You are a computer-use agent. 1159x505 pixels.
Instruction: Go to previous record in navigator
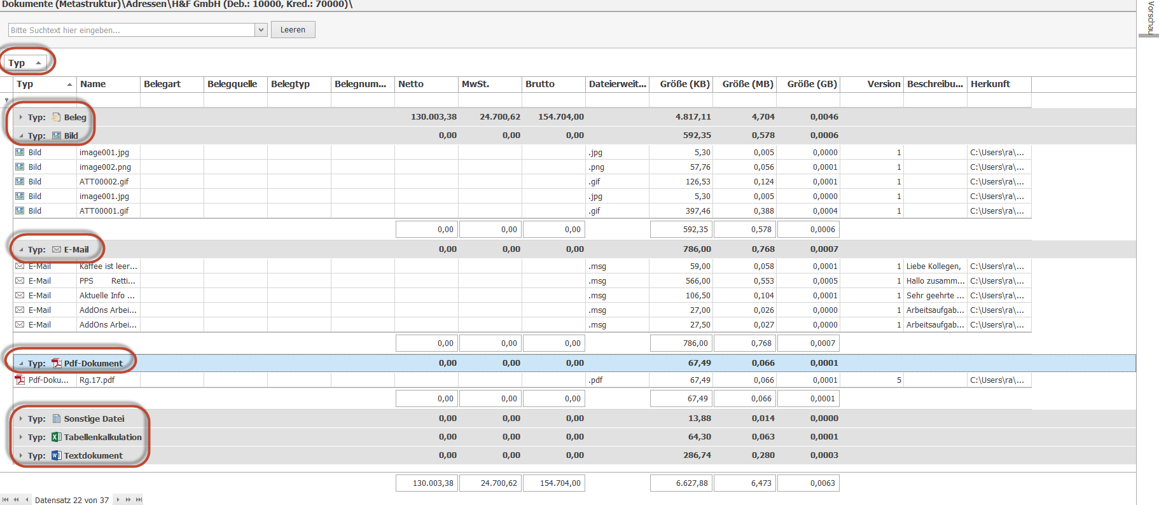tap(27, 500)
